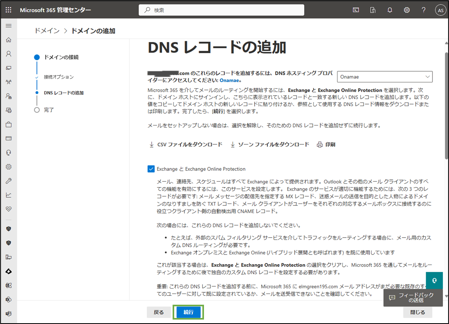Open the Teams and groups icon in sidebar
Viewport: 449px width, 324px height.
(8, 82)
